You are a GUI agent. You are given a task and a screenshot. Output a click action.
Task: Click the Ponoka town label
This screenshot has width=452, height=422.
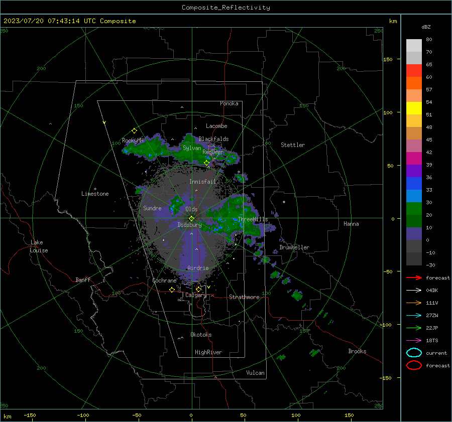tap(229, 103)
